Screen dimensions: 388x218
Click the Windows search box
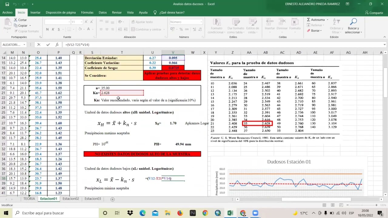pyautogui.click(x=56, y=213)
